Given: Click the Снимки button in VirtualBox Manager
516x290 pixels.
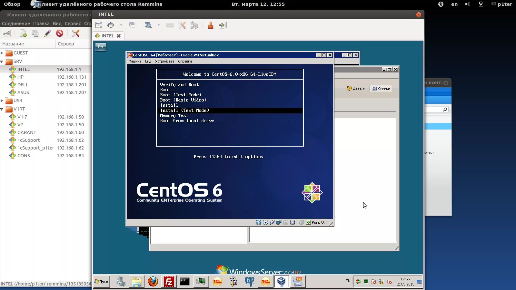Looking at the screenshot, I should pyautogui.click(x=381, y=89).
